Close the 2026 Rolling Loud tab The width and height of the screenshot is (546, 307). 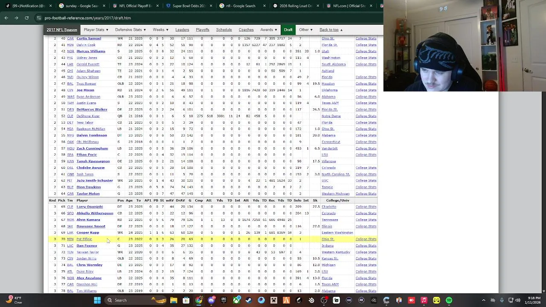(318, 6)
